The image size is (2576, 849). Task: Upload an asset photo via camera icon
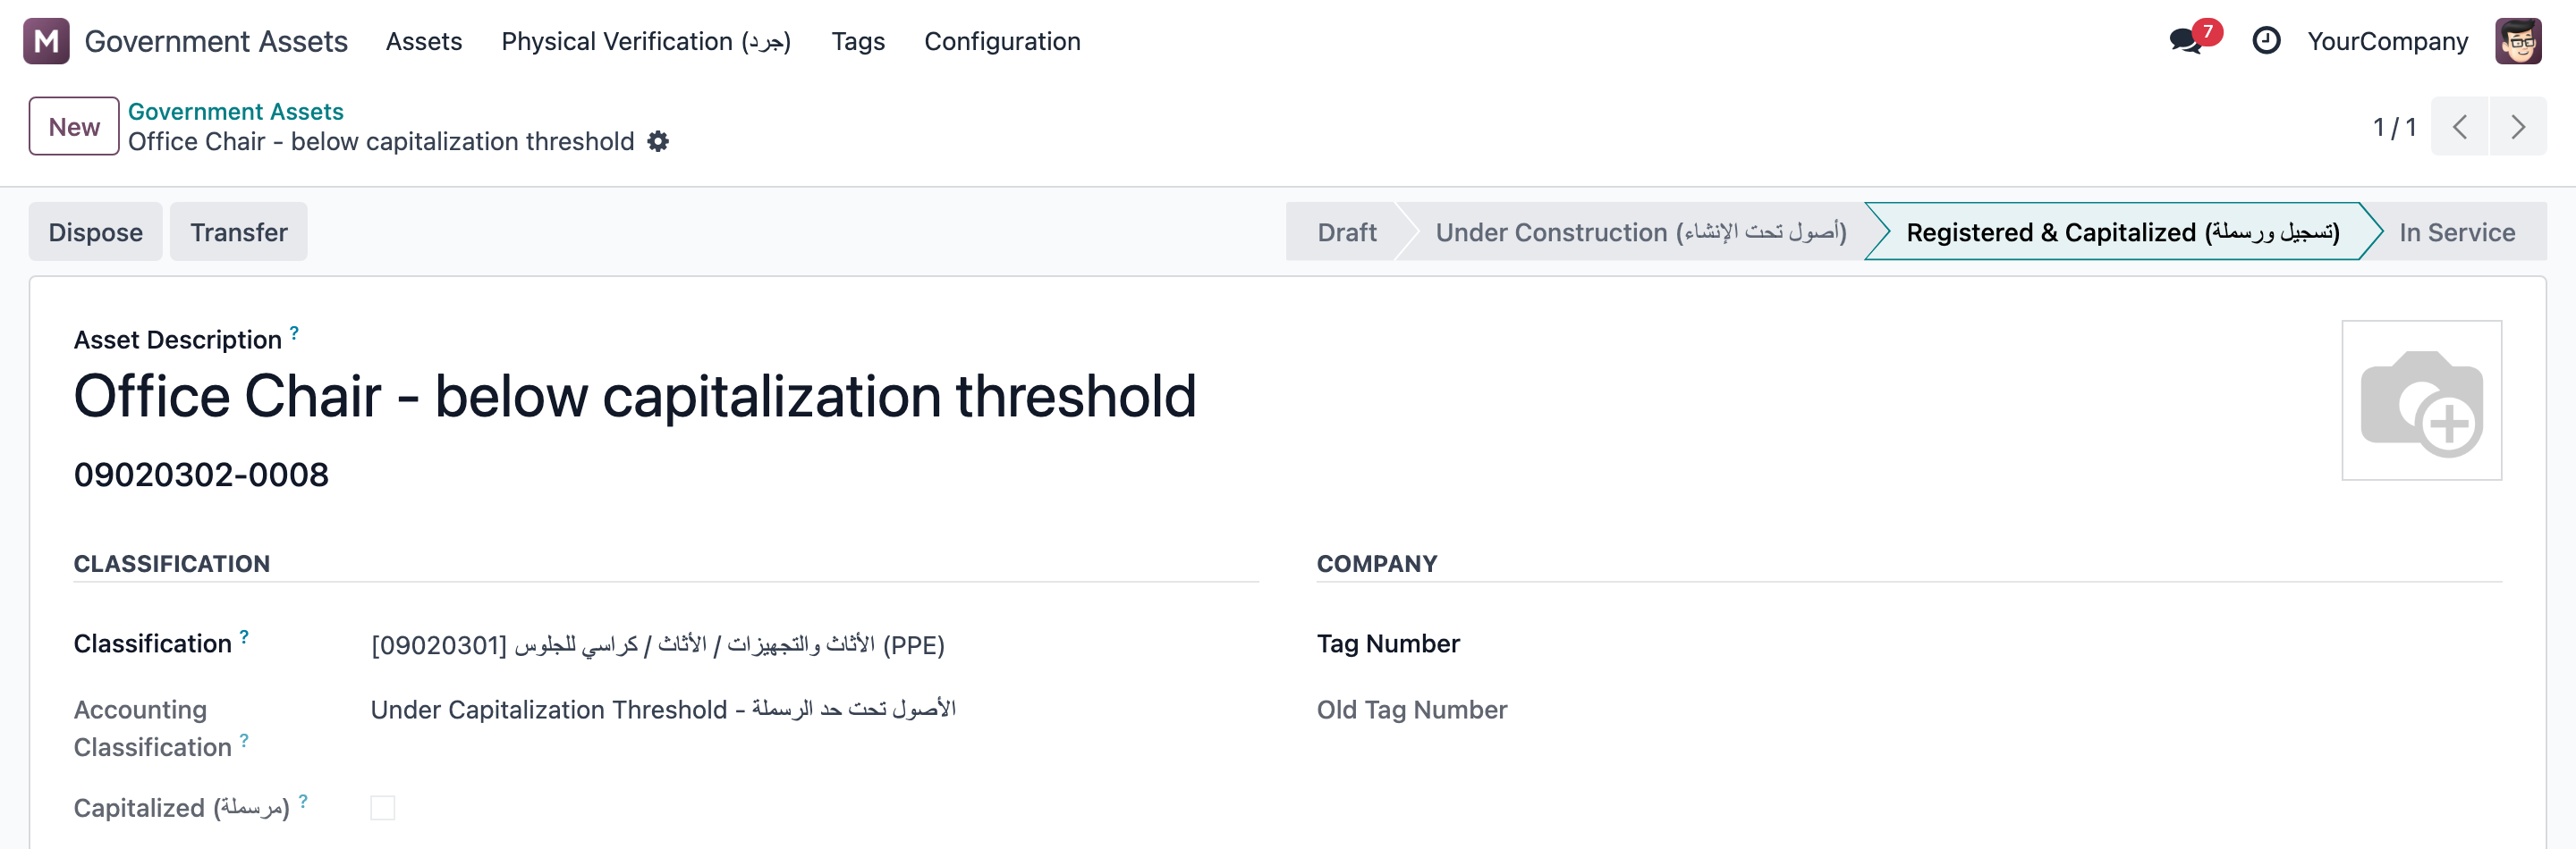click(2421, 400)
